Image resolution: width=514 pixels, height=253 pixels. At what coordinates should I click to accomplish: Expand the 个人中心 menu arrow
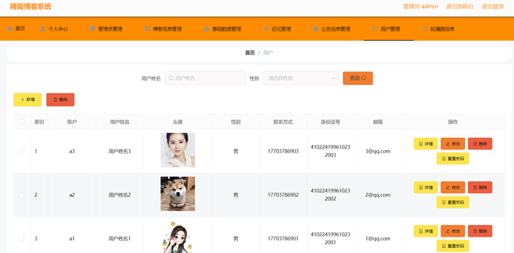[x=73, y=29]
